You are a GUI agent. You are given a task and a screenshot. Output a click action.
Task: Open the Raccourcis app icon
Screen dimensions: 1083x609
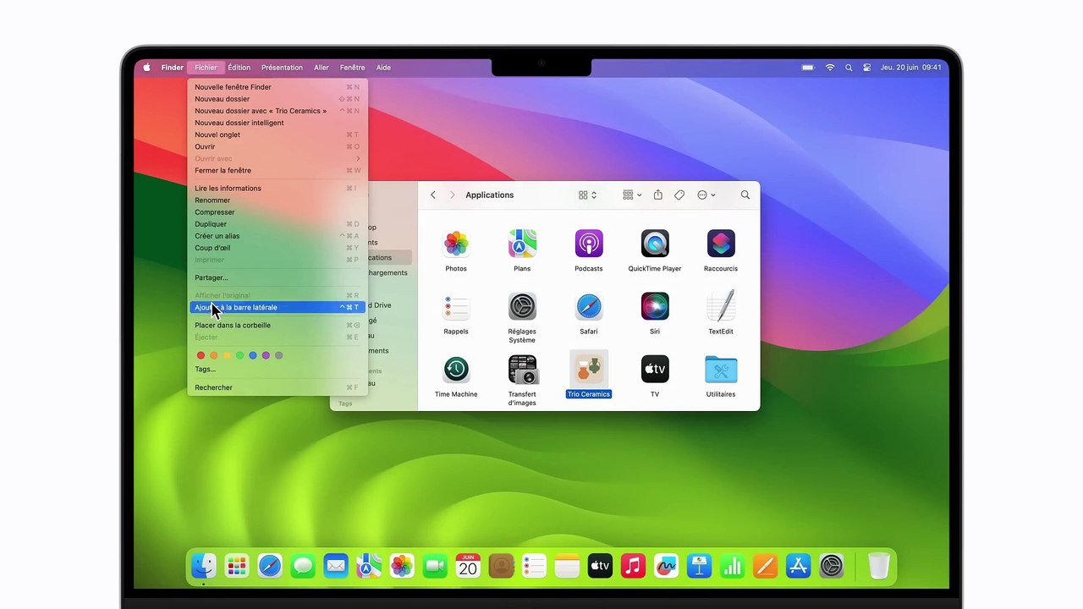(721, 244)
